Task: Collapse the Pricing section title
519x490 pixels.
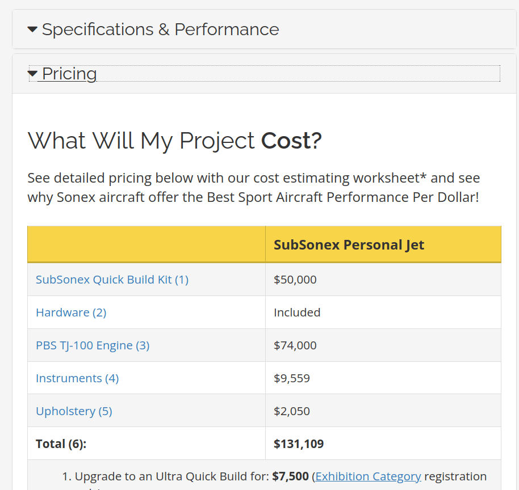Action: point(69,74)
